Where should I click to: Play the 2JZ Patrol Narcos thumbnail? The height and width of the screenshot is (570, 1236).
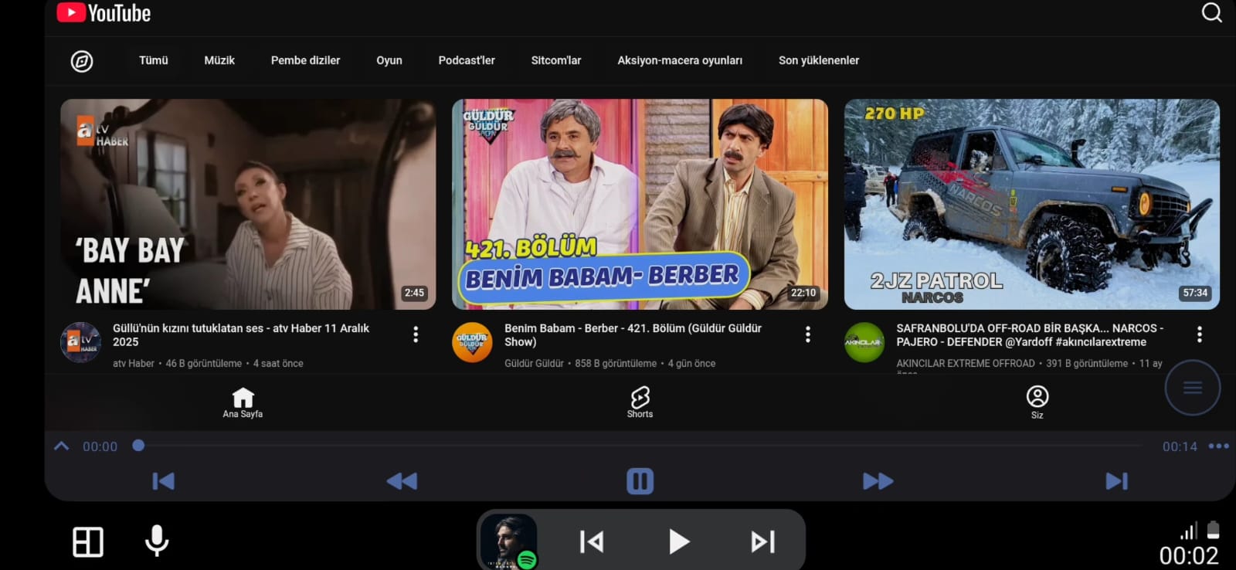pyautogui.click(x=1032, y=204)
